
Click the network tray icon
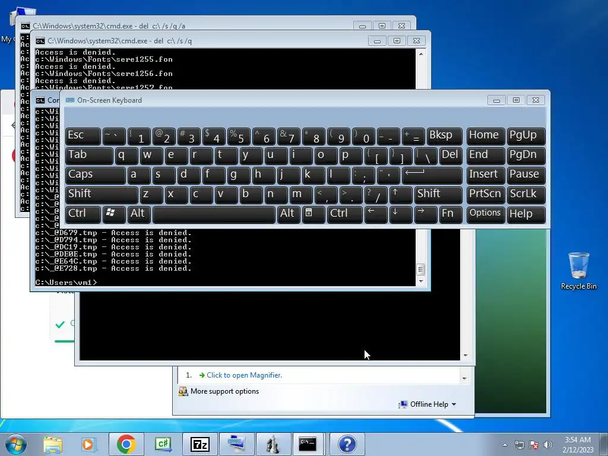coord(519,445)
